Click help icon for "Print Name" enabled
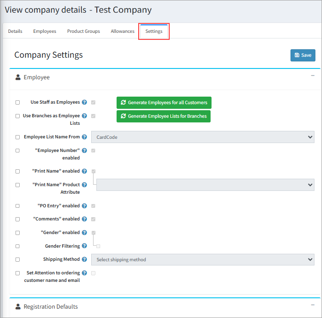The height and width of the screenshot is (318, 322). click(x=85, y=171)
